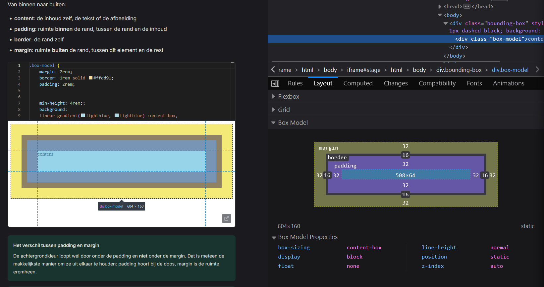Click the box-sizing property name
Viewport: 544px width, 287px height.
pos(294,247)
